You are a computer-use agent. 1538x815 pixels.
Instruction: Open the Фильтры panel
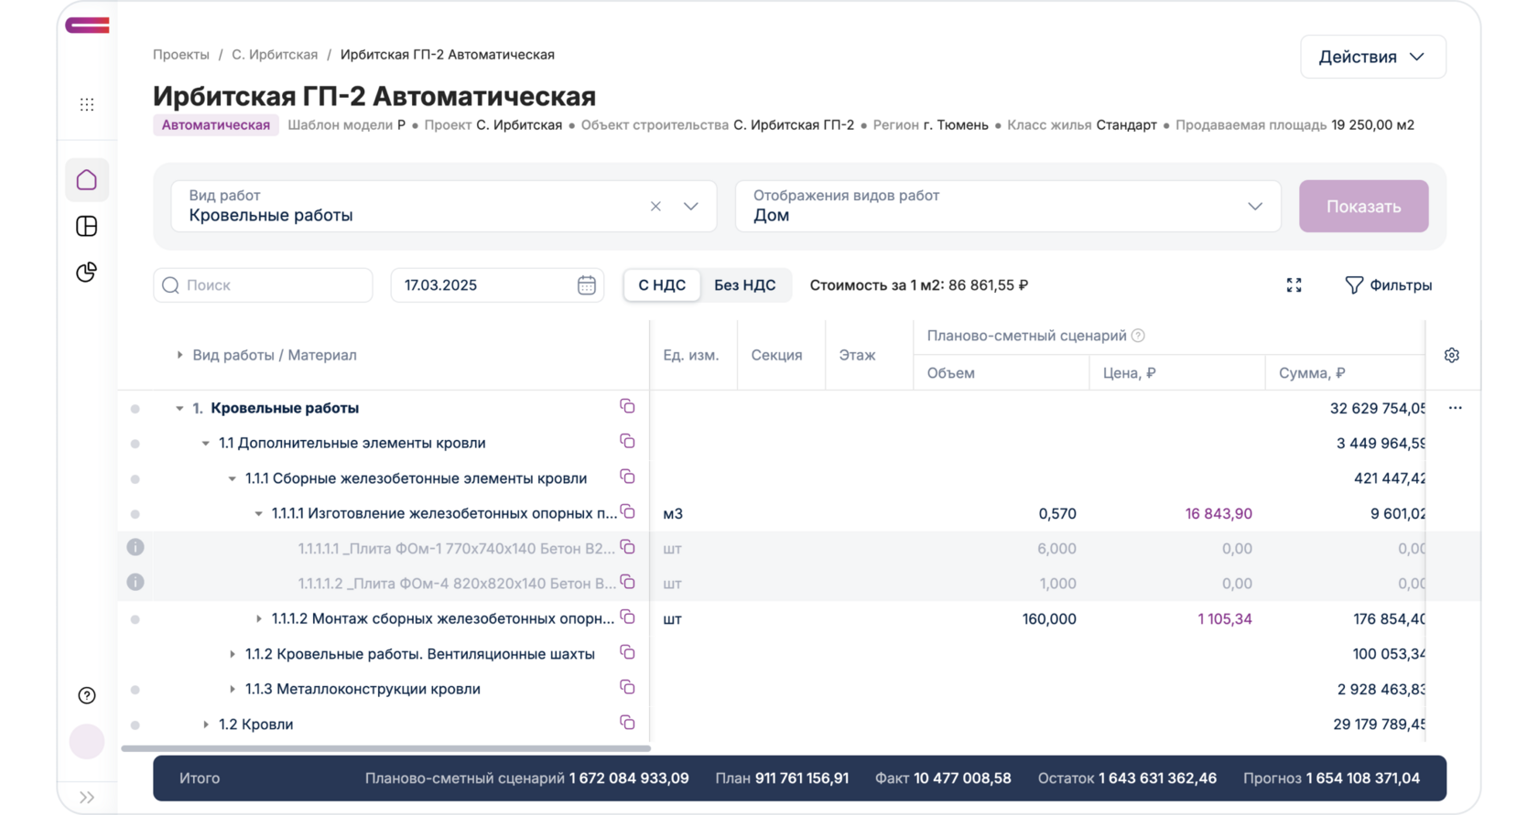(x=1388, y=285)
